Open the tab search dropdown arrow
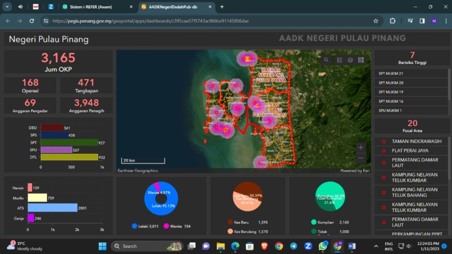This screenshot has width=452, height=254. point(8,7)
